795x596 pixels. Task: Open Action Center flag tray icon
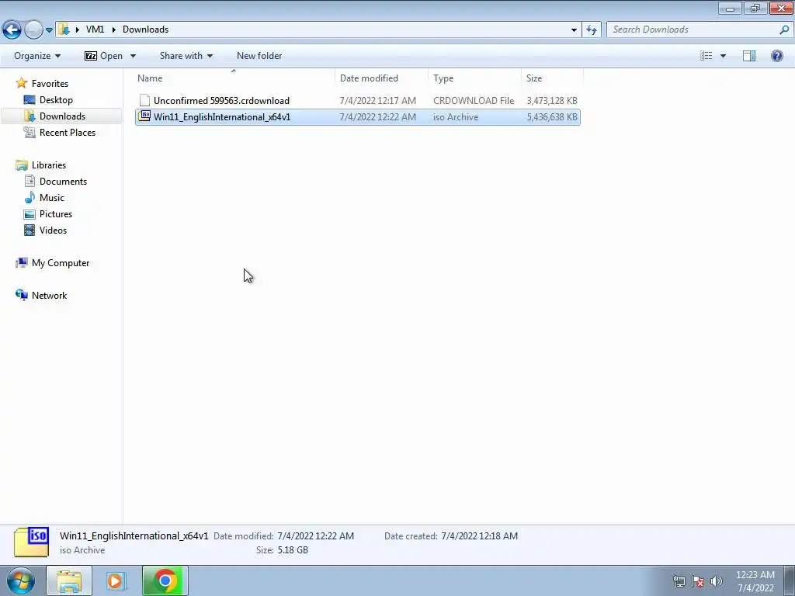pos(698,581)
